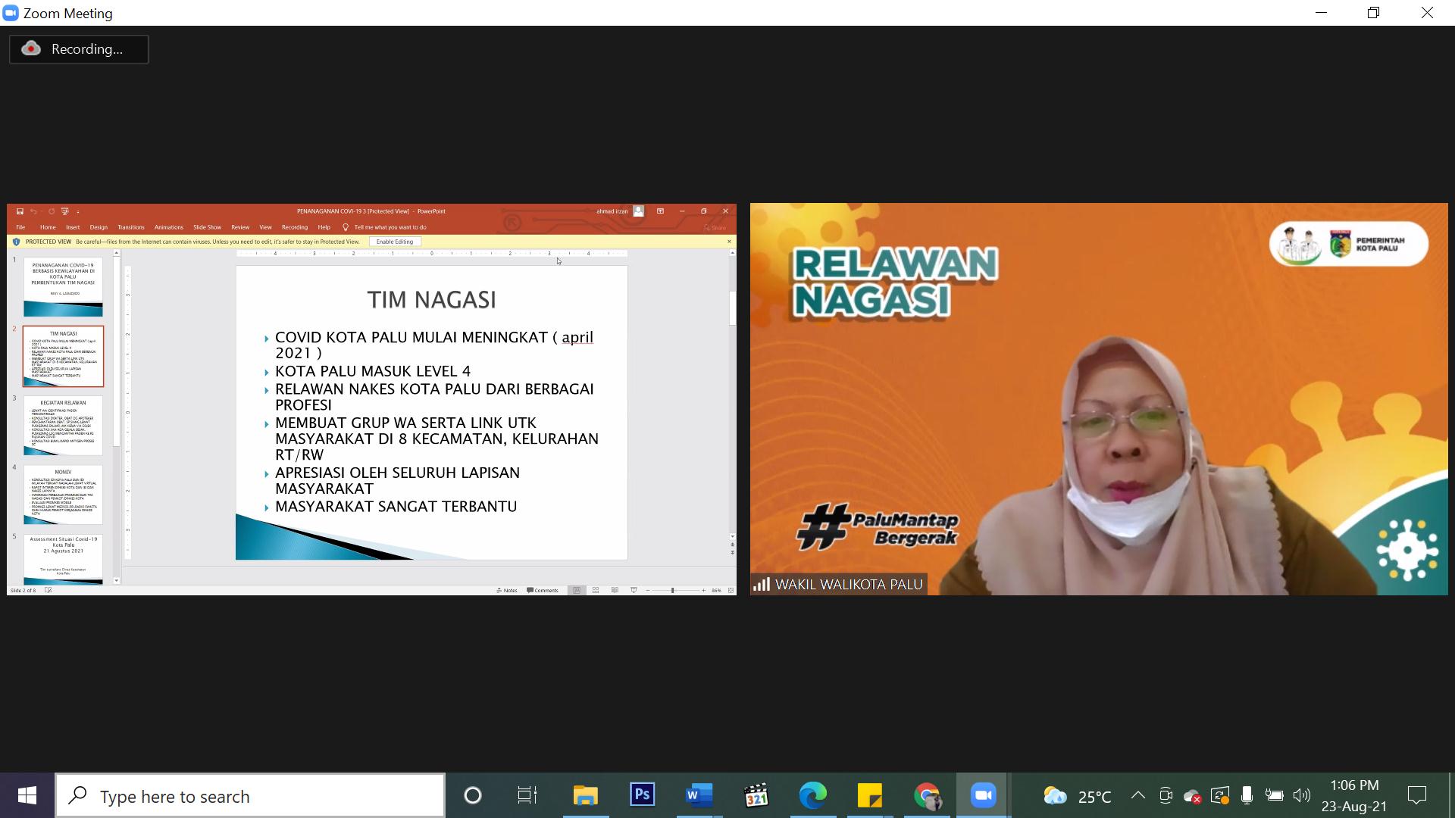Switch to Slide Sorter view icon
1455x818 pixels.
(x=596, y=590)
